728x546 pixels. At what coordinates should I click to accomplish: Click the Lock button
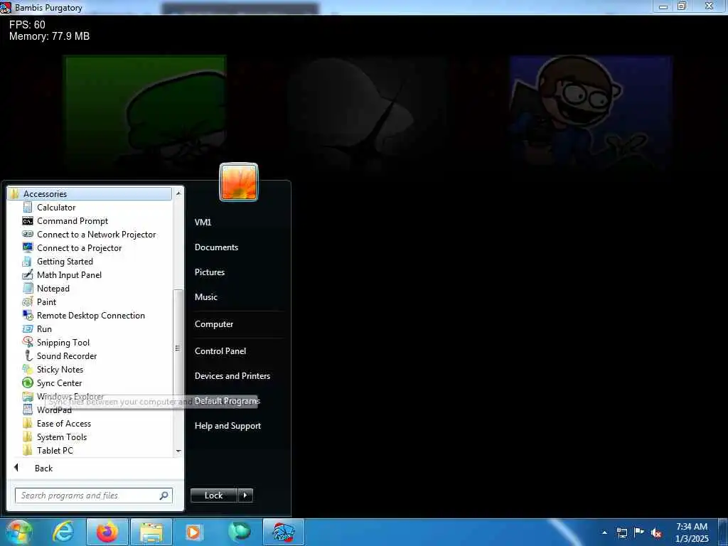214,496
